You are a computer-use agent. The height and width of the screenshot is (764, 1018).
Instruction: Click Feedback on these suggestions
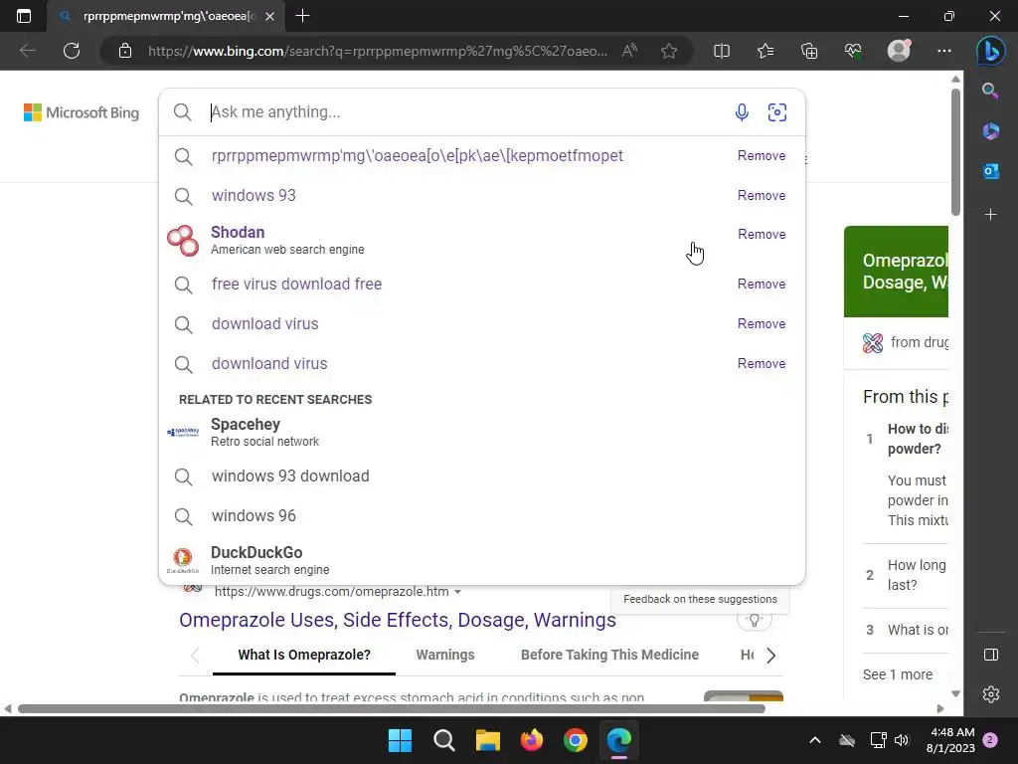pos(700,599)
